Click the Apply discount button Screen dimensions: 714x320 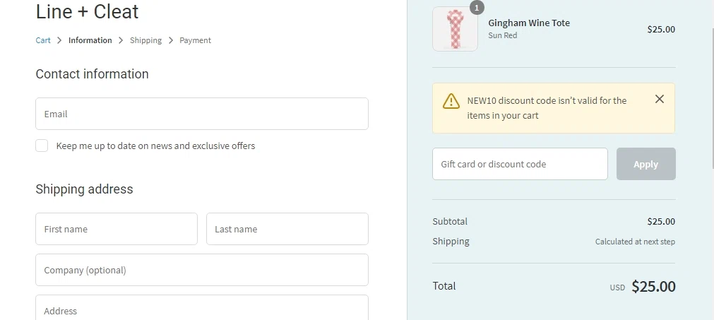pos(645,164)
